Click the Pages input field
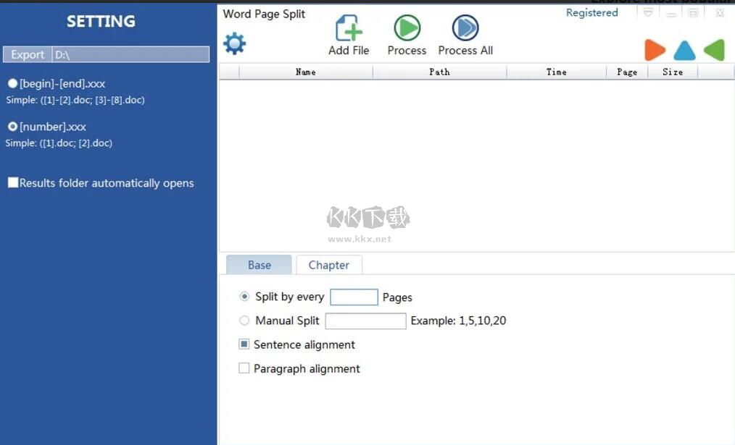The image size is (735, 445). point(353,297)
